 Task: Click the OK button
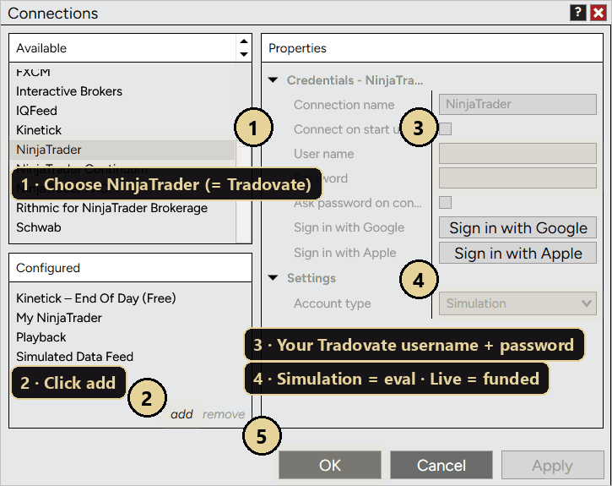(330, 465)
